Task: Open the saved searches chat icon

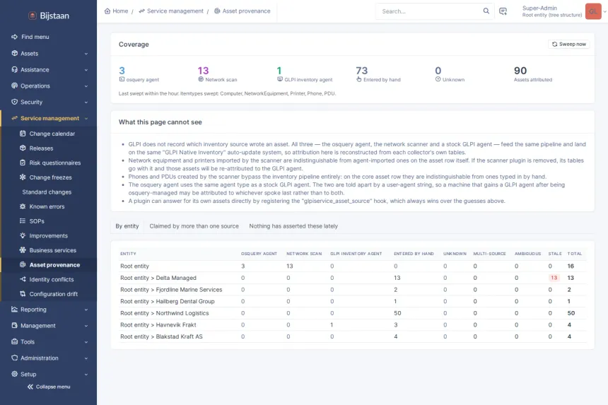Action: pyautogui.click(x=503, y=11)
